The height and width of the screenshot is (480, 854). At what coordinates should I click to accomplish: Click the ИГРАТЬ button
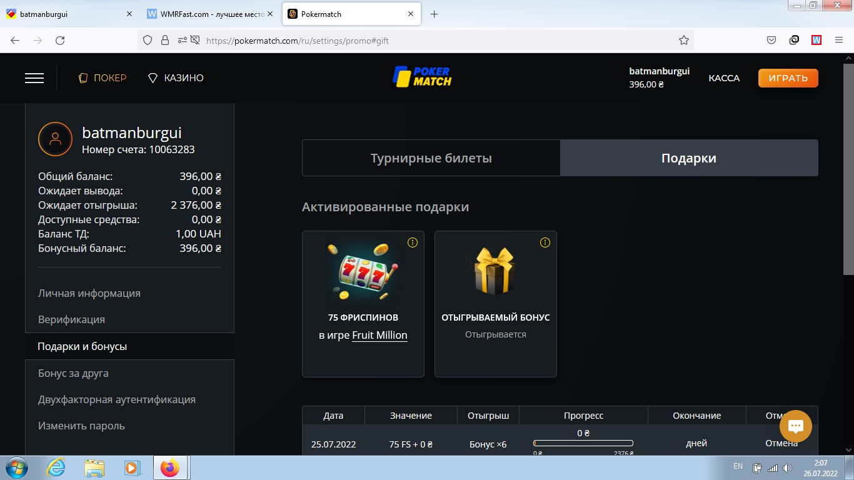788,78
